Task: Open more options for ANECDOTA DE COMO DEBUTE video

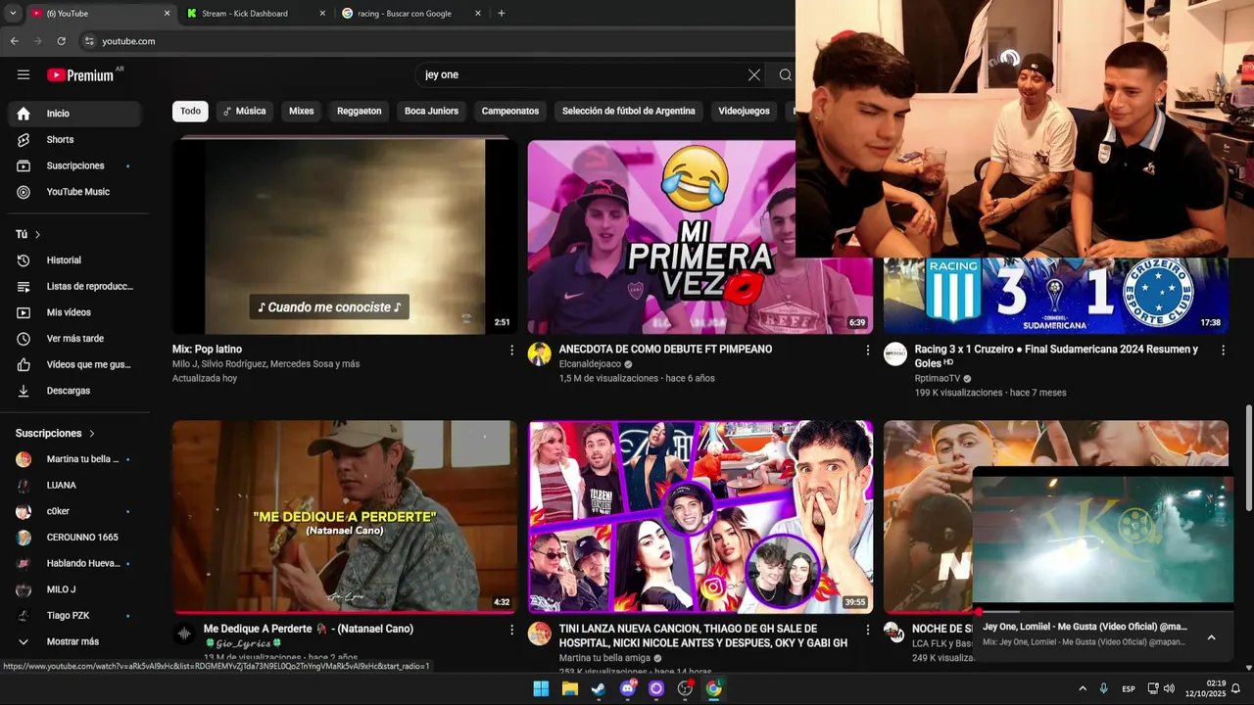Action: pyautogui.click(x=867, y=350)
